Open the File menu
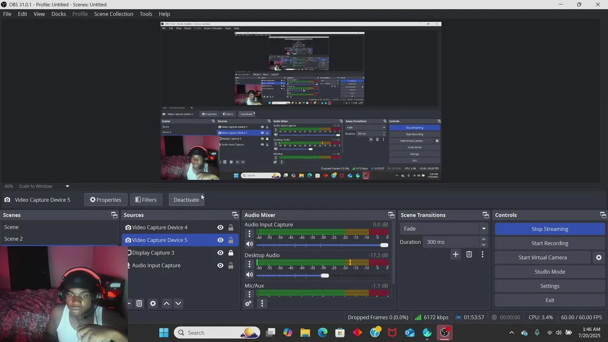This screenshot has height=342, width=608. (7, 14)
